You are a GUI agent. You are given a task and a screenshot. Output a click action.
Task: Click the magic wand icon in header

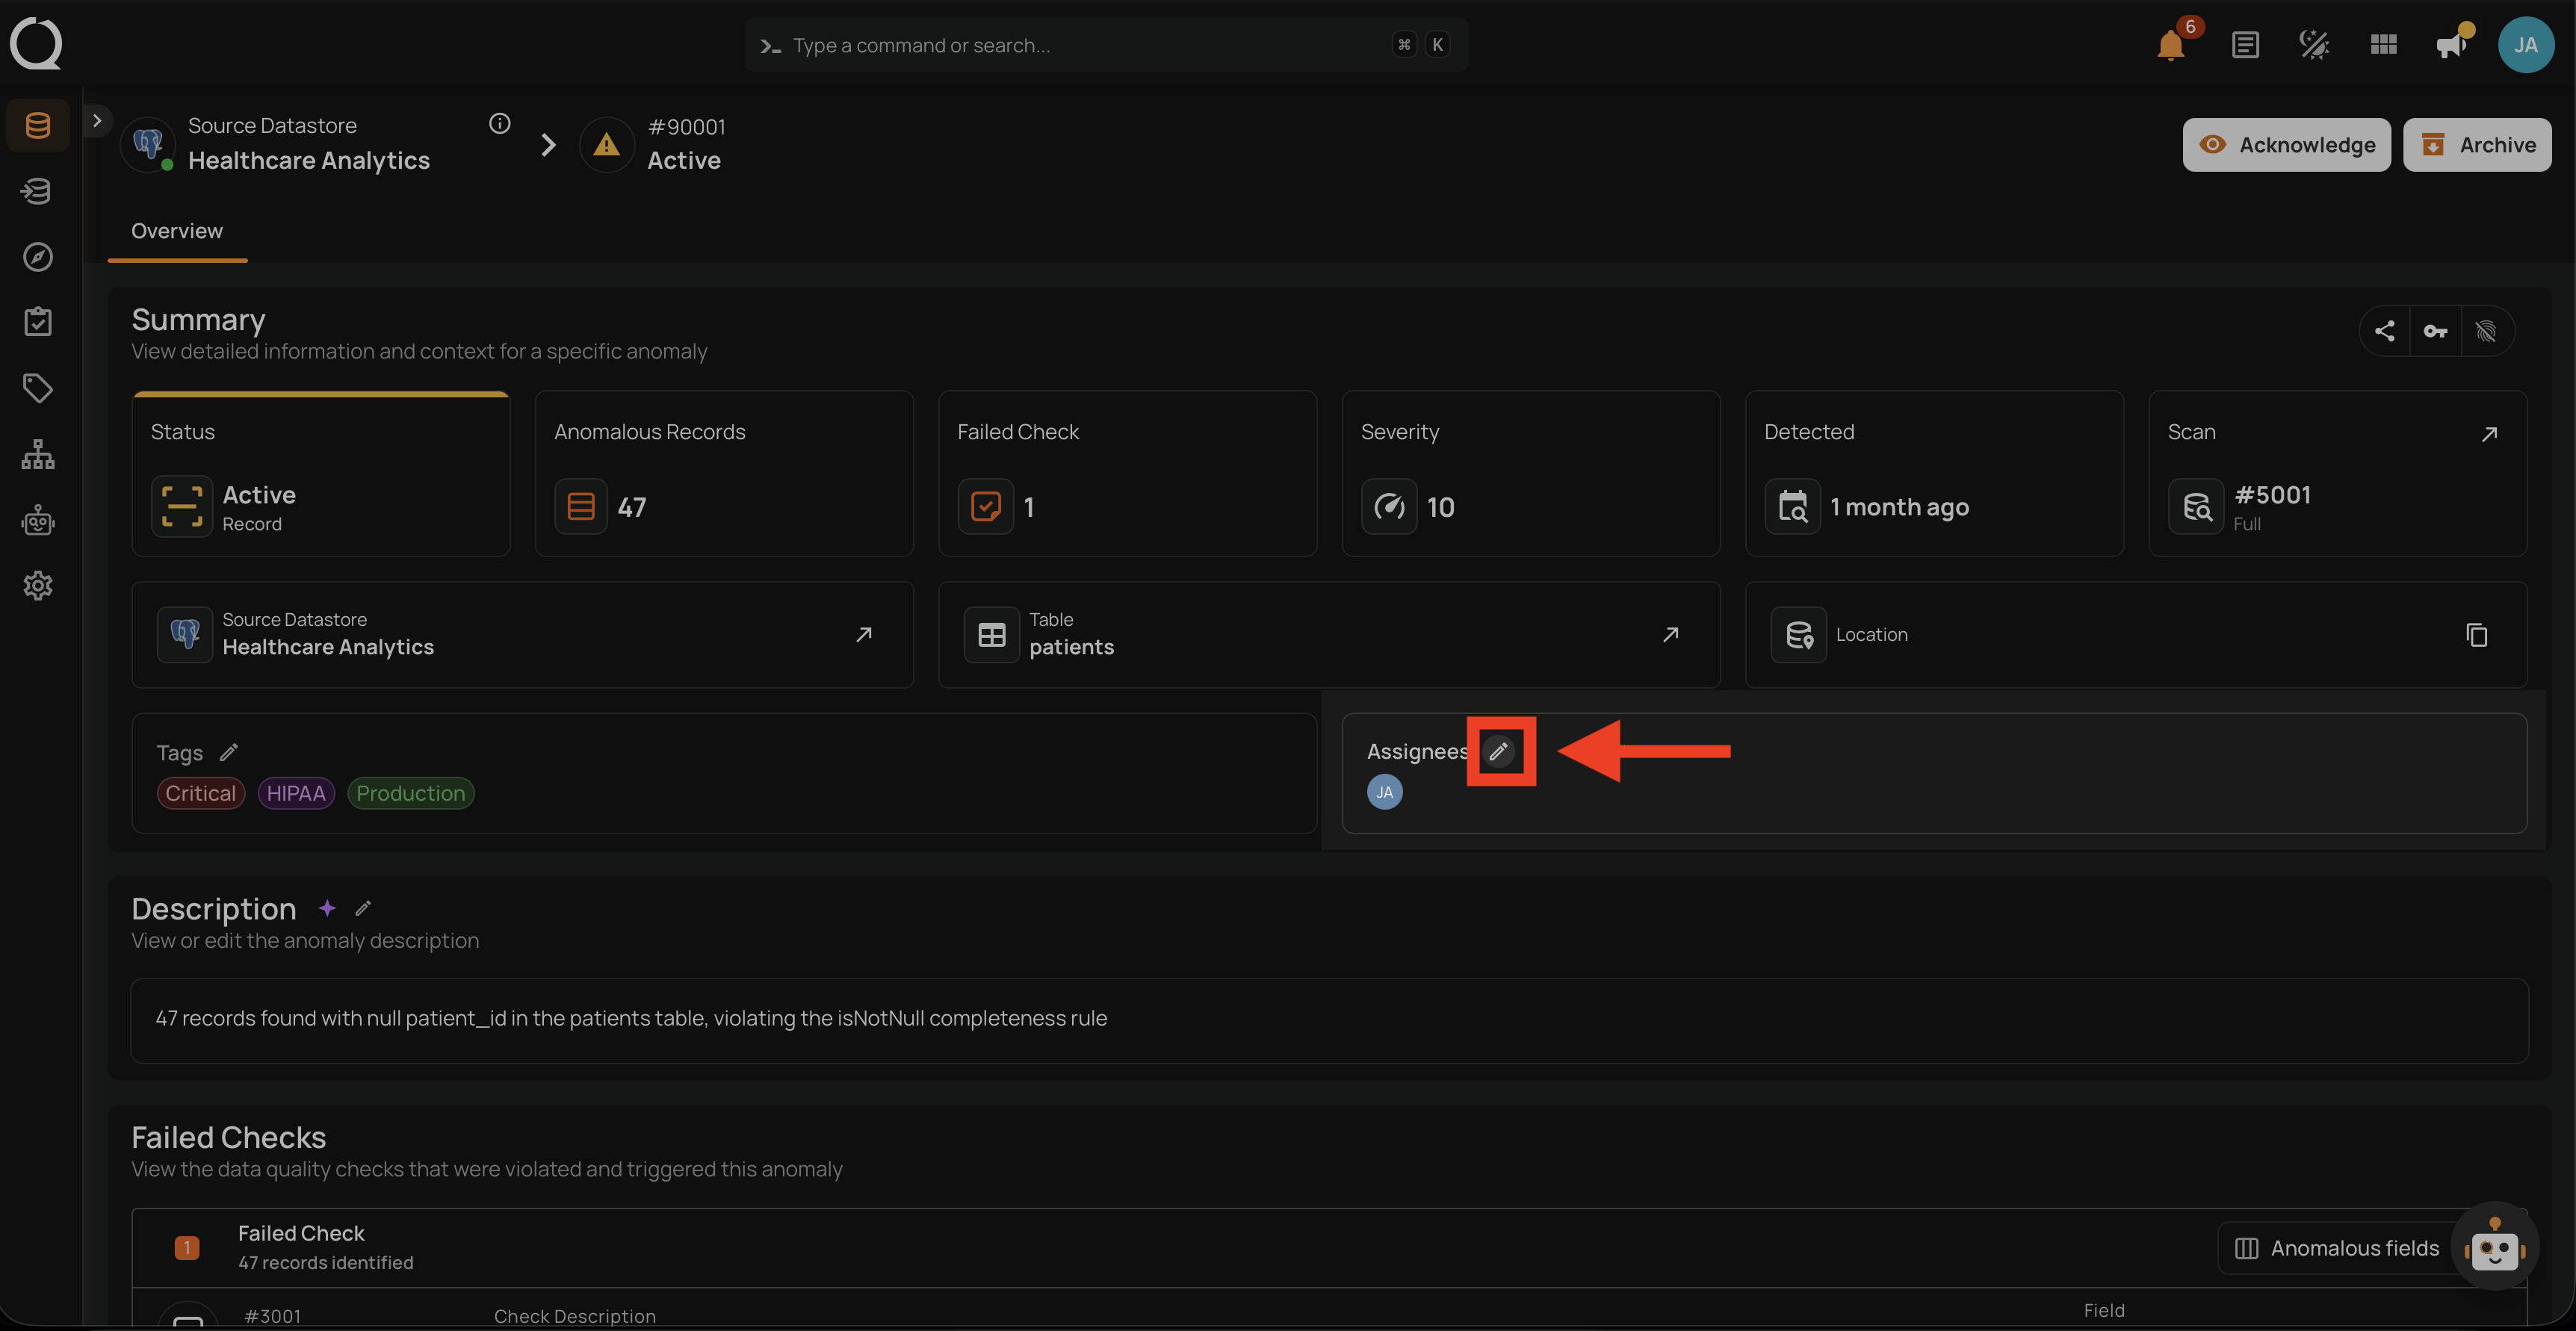tap(2314, 45)
